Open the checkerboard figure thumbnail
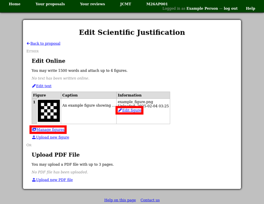264x204 pixels. (49, 111)
